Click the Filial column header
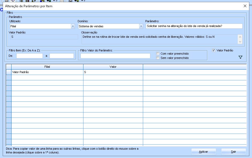This screenshot has height=158, width=252. pos(47,67)
